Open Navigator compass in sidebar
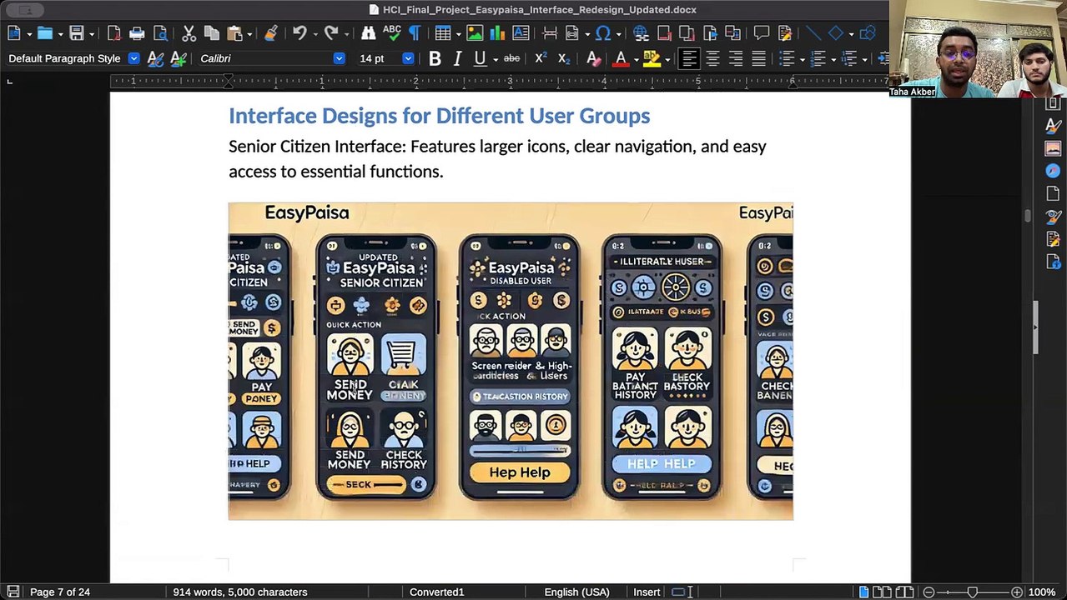The height and width of the screenshot is (600, 1067). coord(1053,171)
